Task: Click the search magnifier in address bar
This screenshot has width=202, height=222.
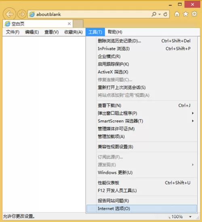Action: pyautogui.click(x=154, y=14)
